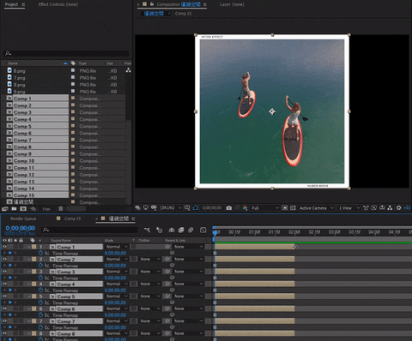Hide layer 7 Comp 7 with eye toggle

[x=4, y=321]
